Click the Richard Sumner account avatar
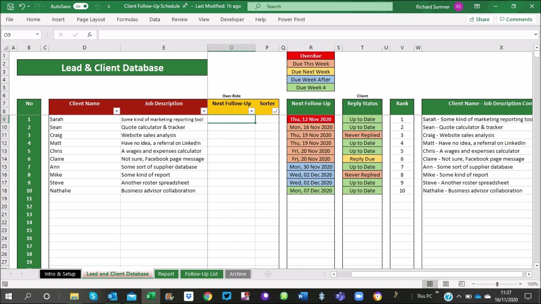Screen dimensions: 541x304 tap(459, 6)
